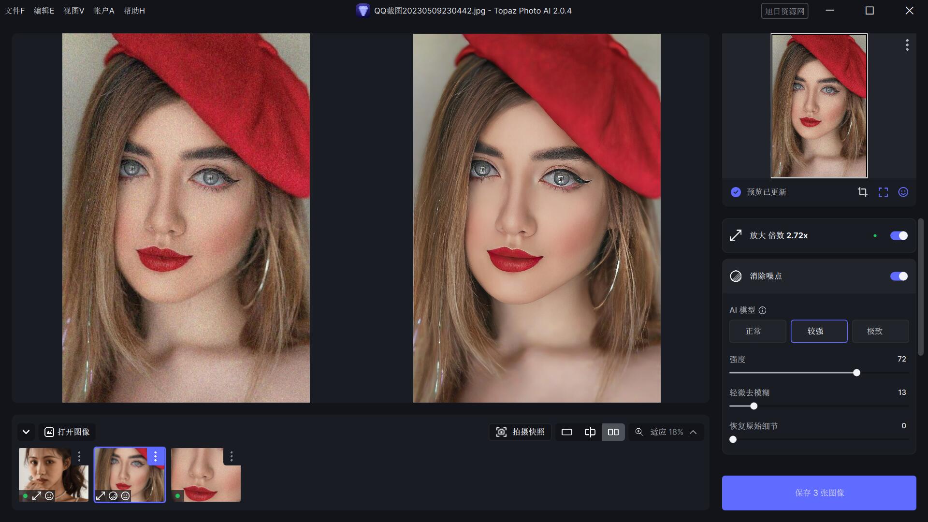Click the AI 模型 info icon
Viewport: 928px width, 522px height.
tap(762, 310)
